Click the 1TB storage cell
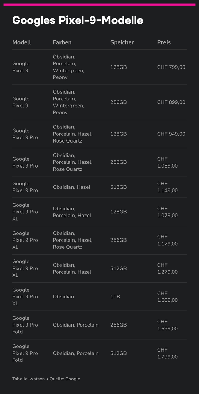Viewport: 199px width, 394px height. pos(115,297)
